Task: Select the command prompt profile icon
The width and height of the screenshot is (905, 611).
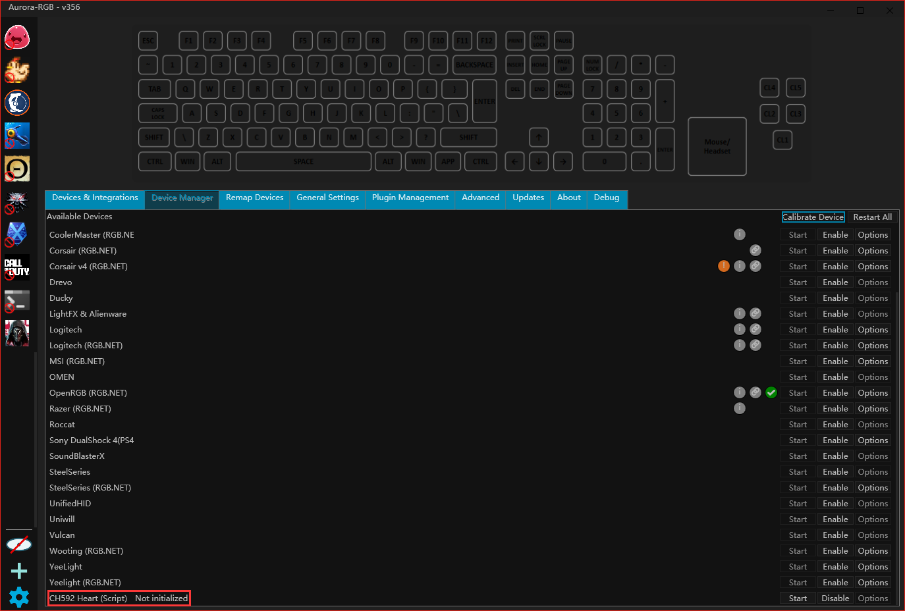Action: [17, 300]
